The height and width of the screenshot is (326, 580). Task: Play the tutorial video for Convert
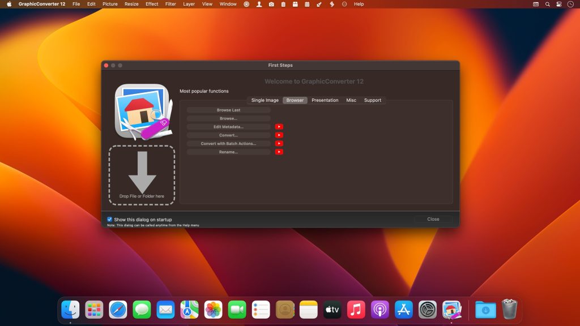(279, 135)
